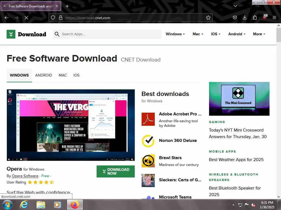Click the page vertical scrollbar thumb

coord(279,35)
